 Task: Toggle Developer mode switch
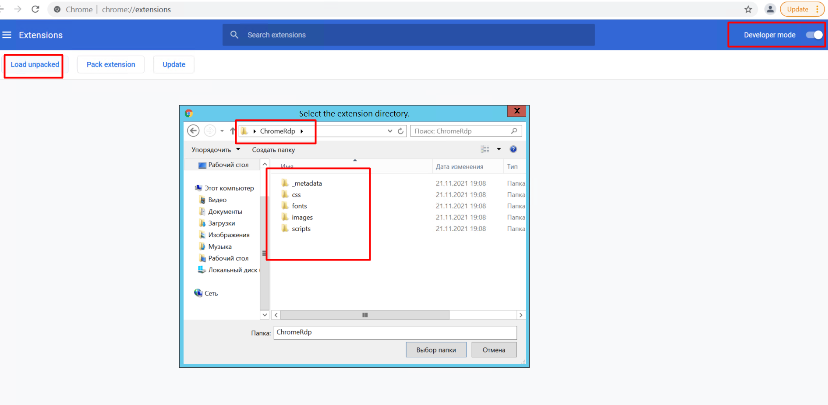[x=814, y=35]
